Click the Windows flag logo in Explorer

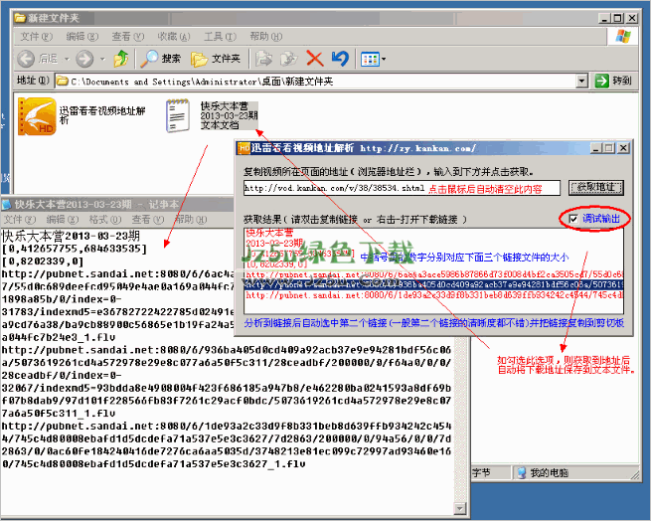[x=623, y=36]
